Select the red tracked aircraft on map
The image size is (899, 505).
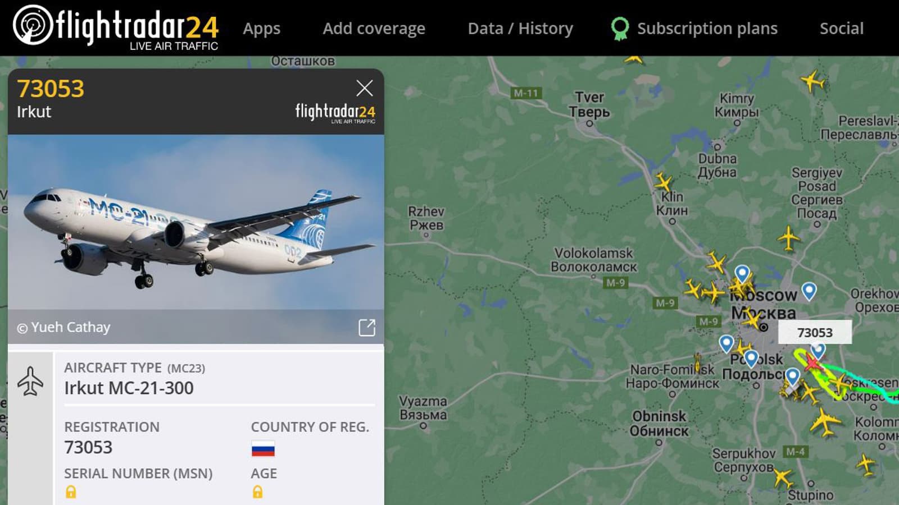click(x=811, y=362)
